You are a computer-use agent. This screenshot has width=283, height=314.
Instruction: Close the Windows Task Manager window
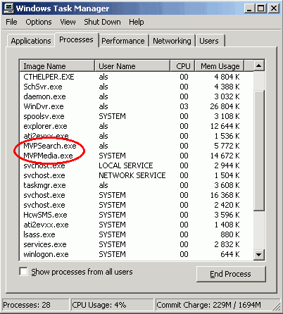pos(273,8)
